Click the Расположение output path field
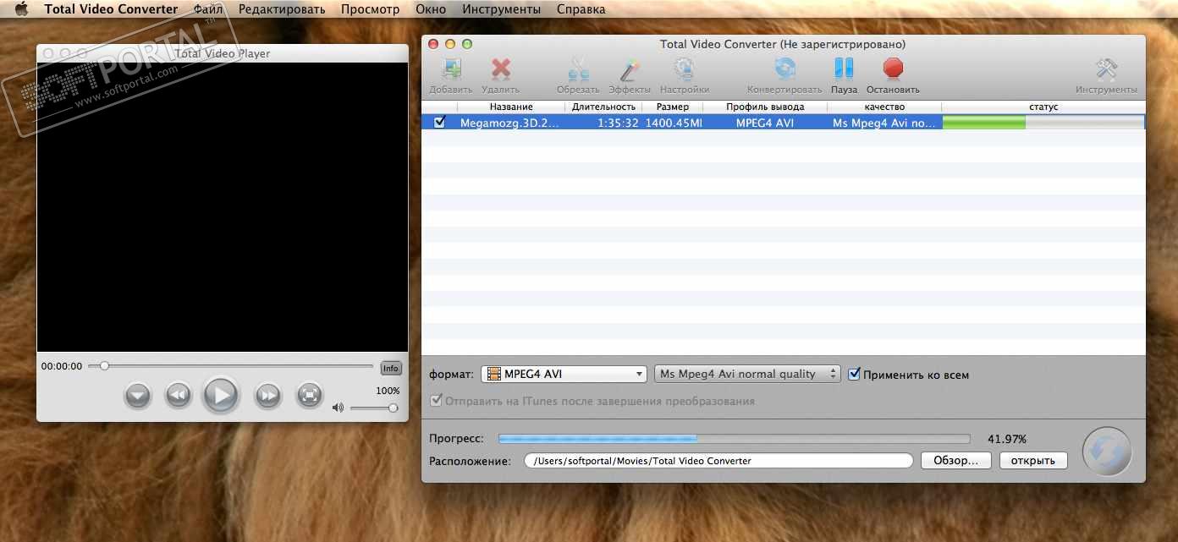This screenshot has height=542, width=1178. point(718,461)
